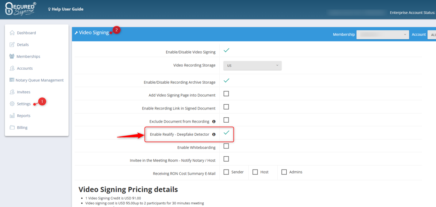436x207 pixels.
Task: Go to Invitees in sidebar menu
Action: tap(23, 92)
